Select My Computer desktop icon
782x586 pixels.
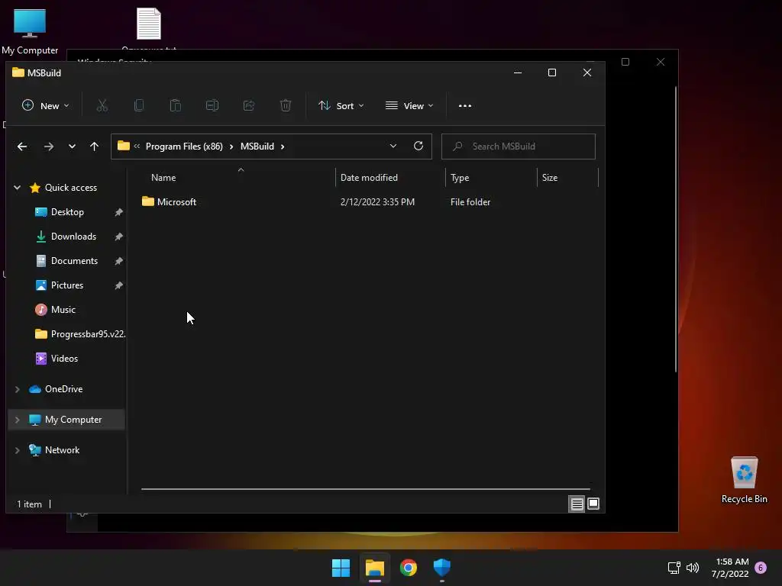pos(30,31)
